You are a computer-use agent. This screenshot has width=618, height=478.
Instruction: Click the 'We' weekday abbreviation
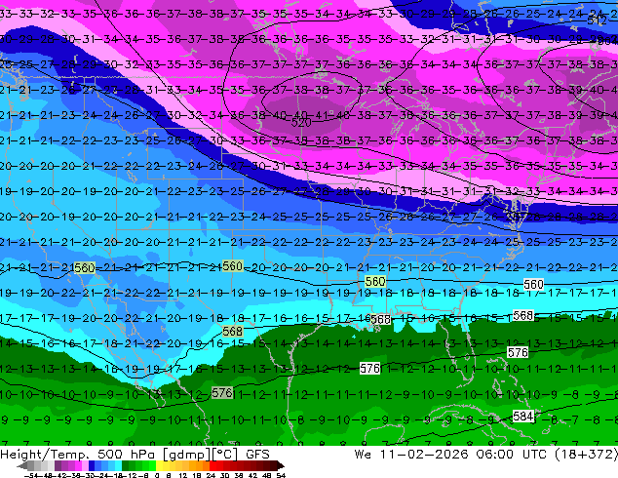point(363,455)
